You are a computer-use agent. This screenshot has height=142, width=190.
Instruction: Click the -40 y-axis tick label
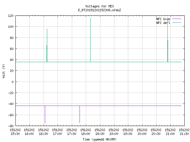(x=11, y=104)
